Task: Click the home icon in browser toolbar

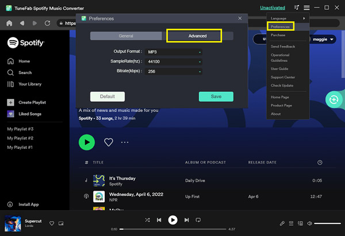Action: click(9, 23)
